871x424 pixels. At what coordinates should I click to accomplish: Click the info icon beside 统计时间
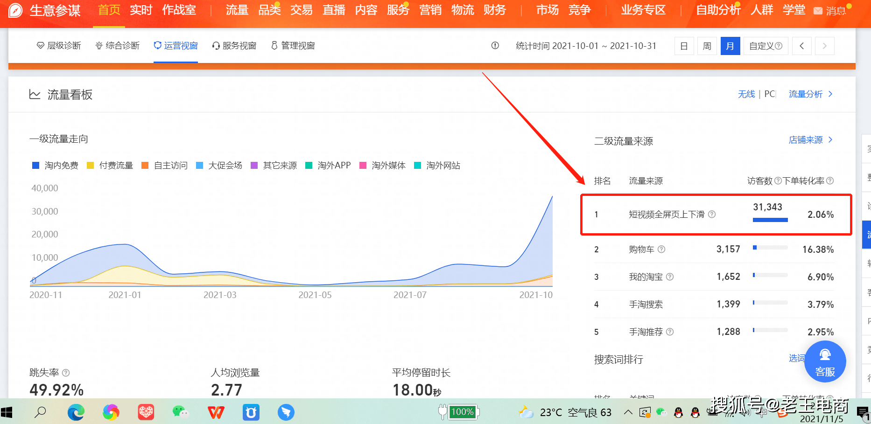tap(495, 46)
